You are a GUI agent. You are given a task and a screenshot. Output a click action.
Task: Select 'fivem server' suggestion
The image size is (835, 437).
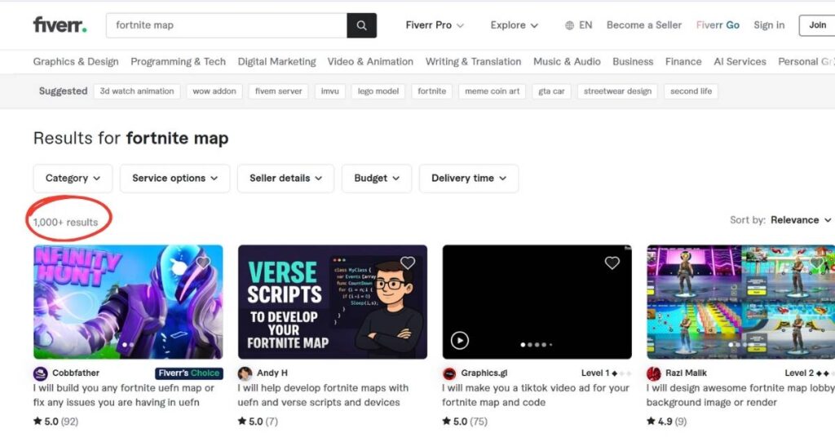(x=278, y=91)
